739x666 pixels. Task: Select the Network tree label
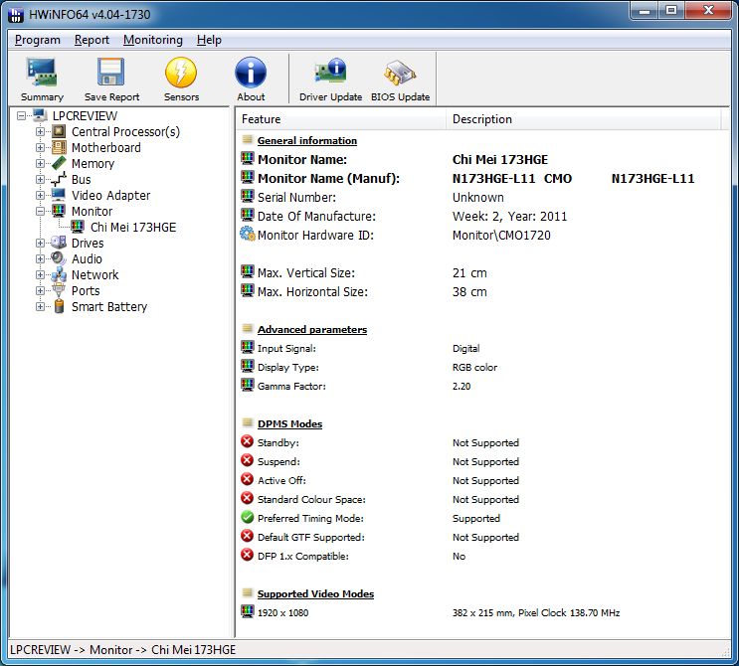pyautogui.click(x=95, y=274)
